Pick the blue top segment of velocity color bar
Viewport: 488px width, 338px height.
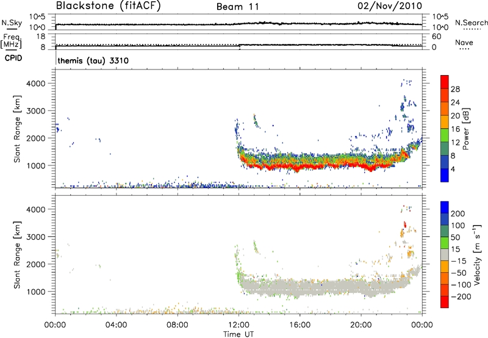pos(445,207)
